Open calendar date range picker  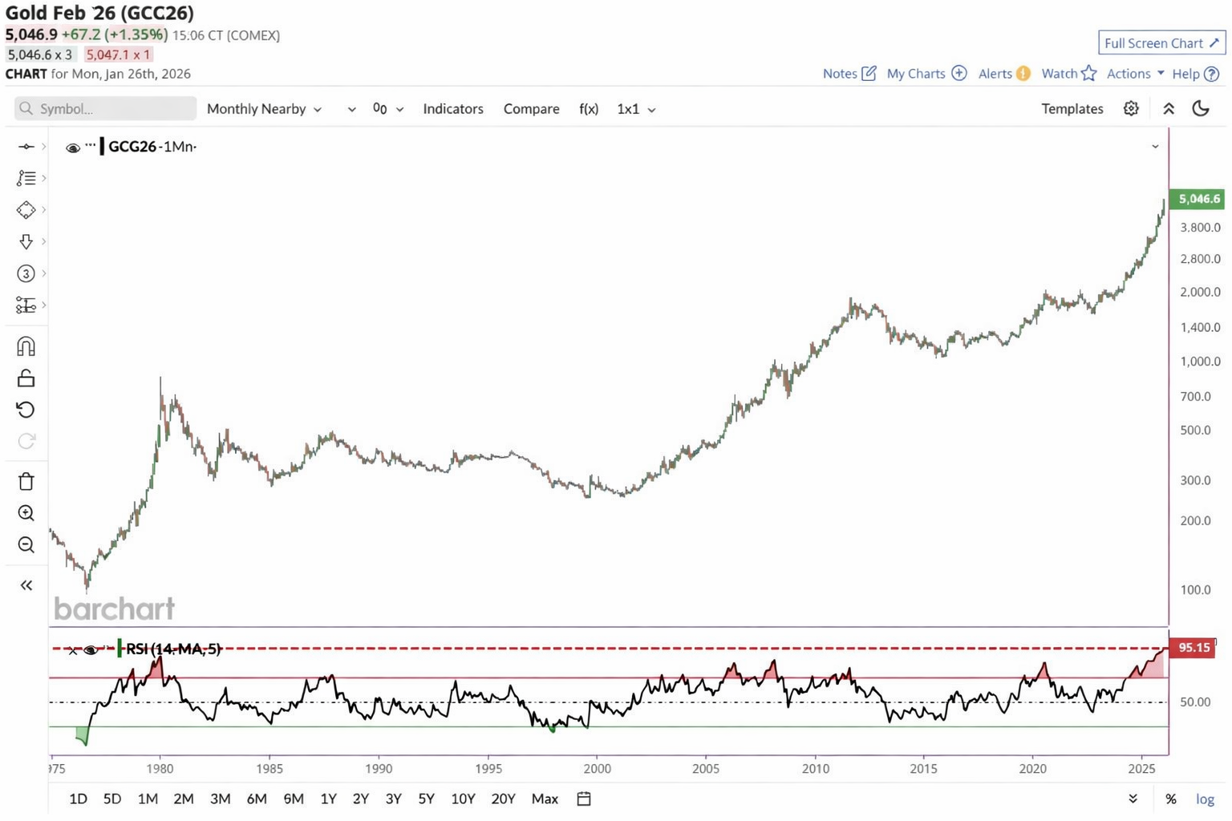[x=584, y=799]
